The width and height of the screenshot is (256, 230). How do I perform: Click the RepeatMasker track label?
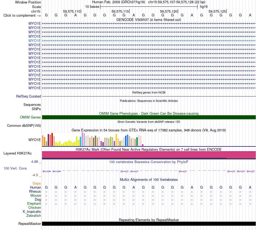[x=30, y=224]
